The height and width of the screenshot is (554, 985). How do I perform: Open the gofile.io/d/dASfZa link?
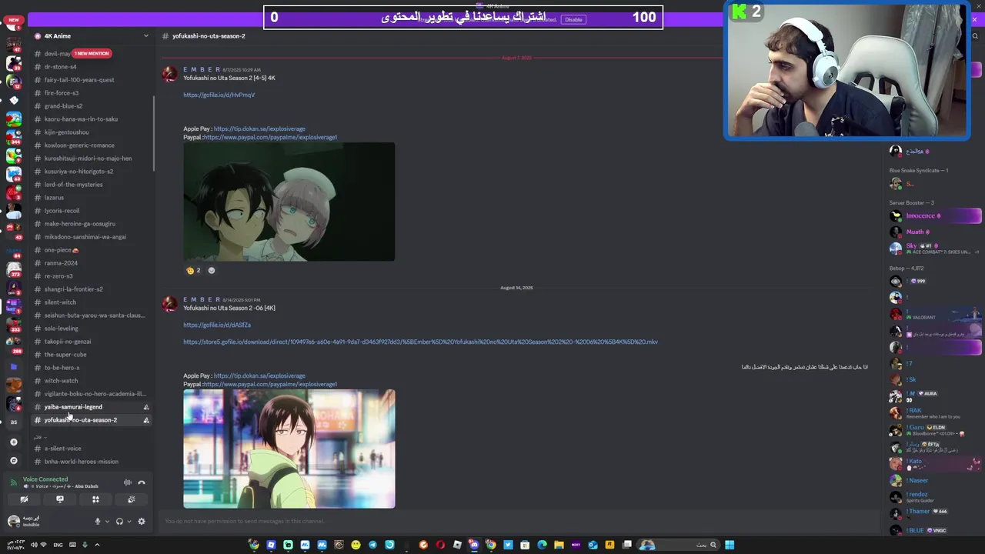coord(217,325)
